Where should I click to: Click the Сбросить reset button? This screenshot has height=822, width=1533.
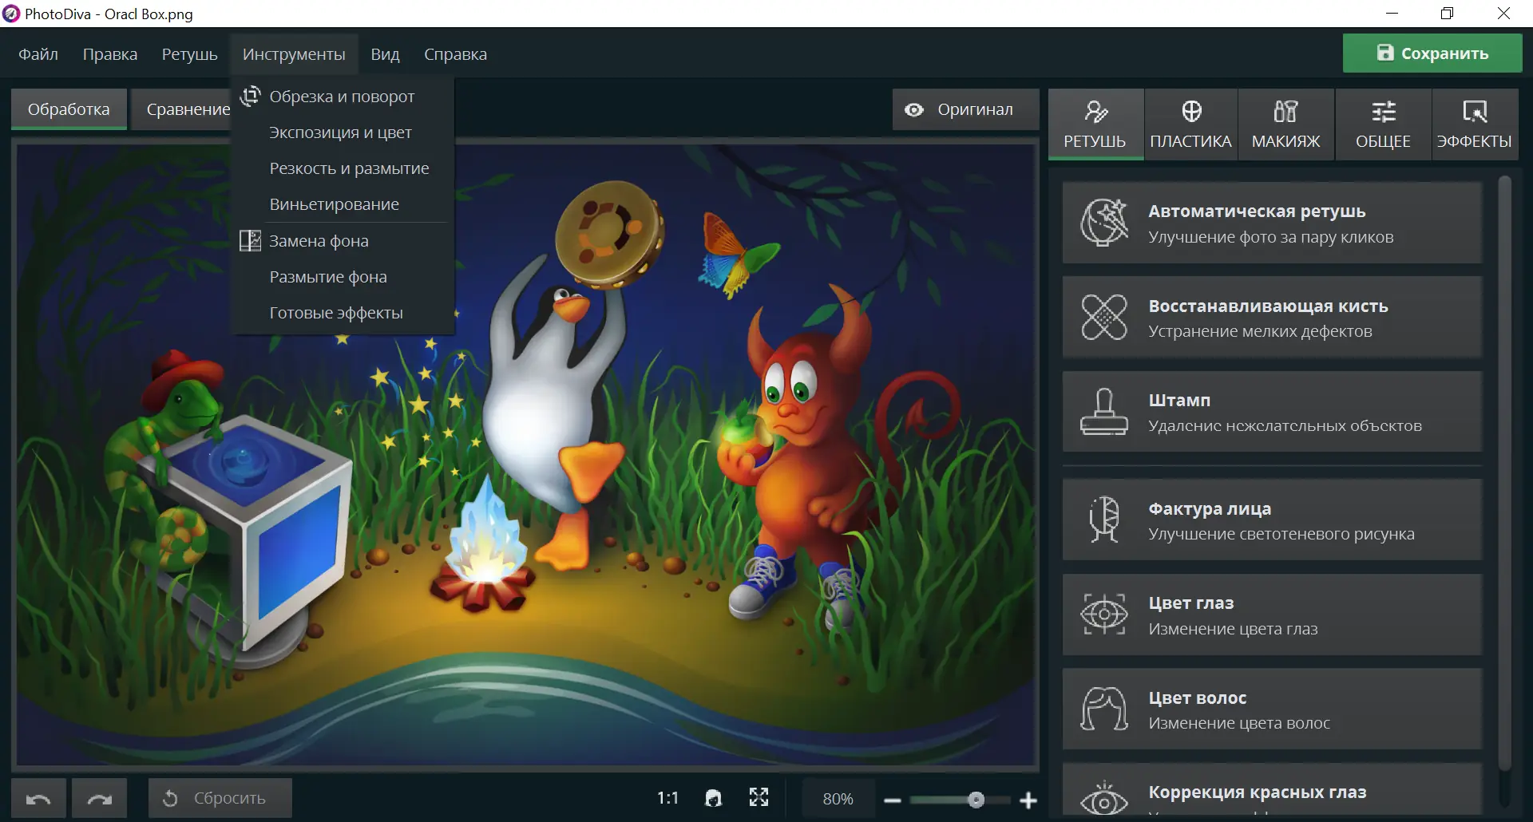[220, 798]
